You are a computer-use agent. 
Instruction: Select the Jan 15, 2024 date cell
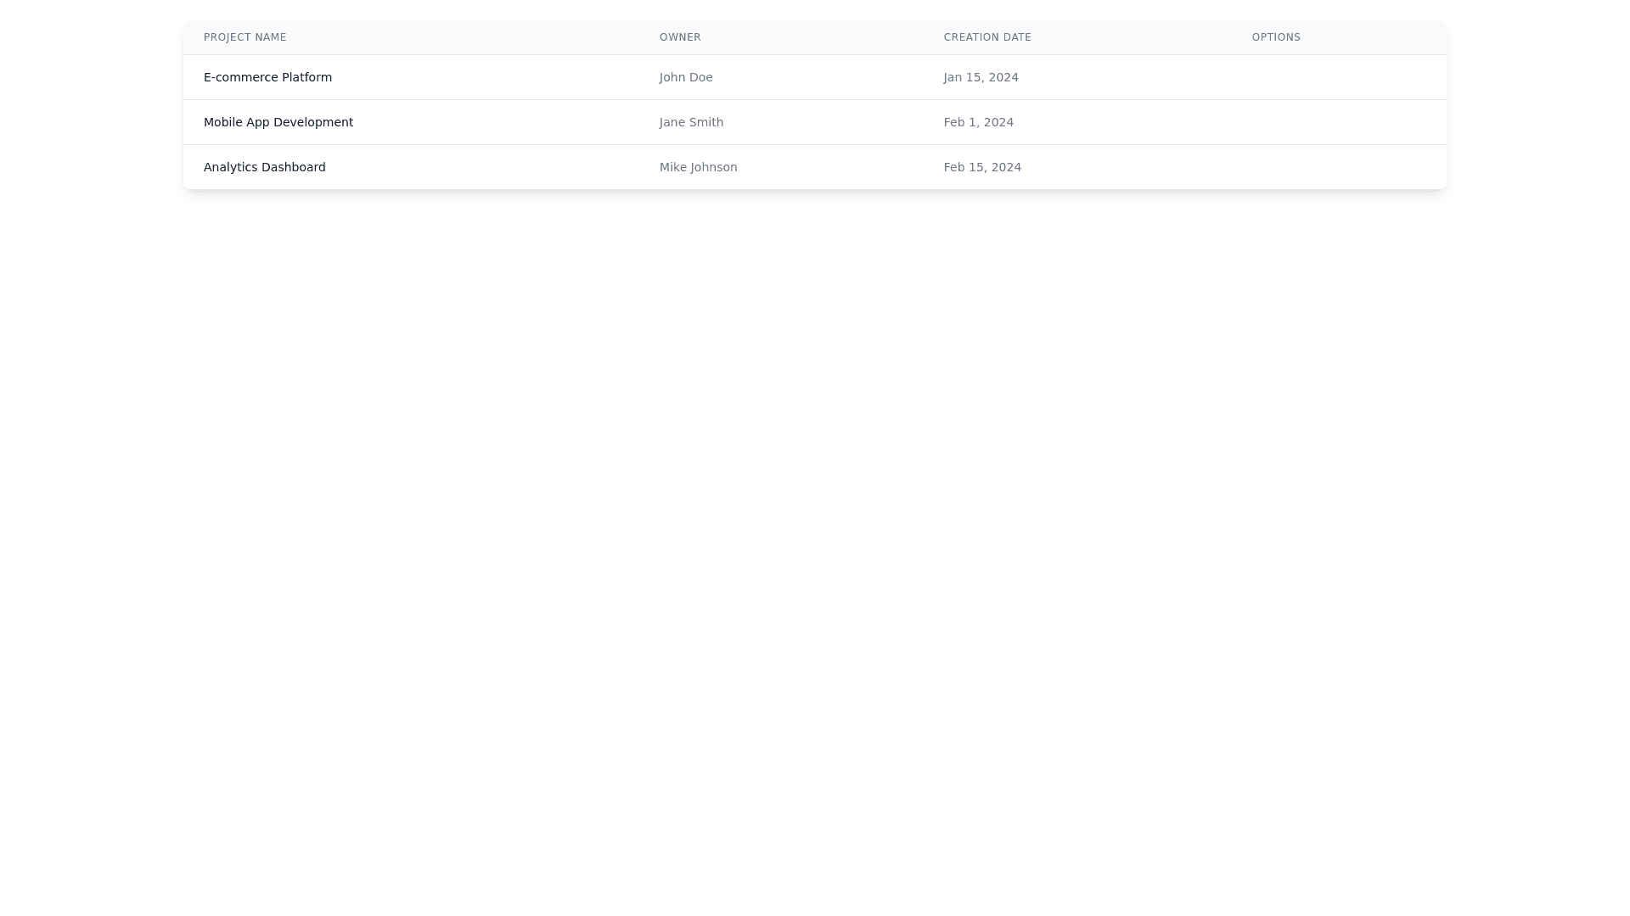click(x=981, y=77)
